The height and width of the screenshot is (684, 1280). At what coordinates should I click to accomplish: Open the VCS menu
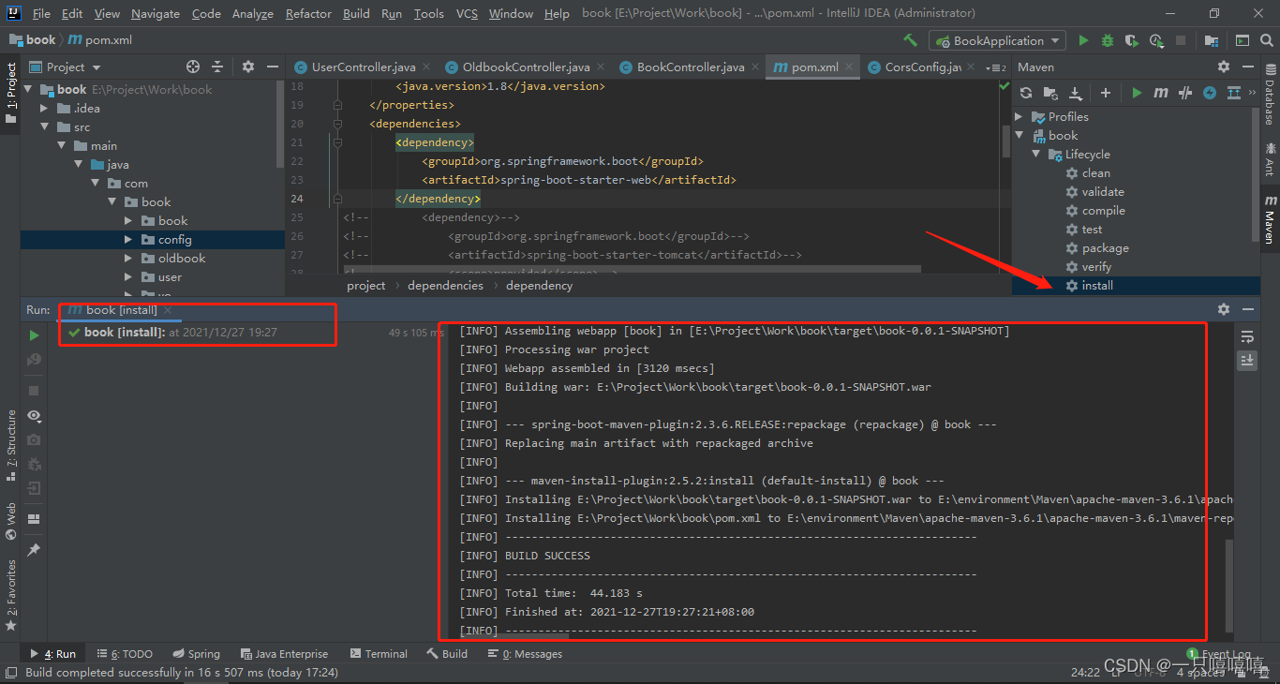coord(467,13)
